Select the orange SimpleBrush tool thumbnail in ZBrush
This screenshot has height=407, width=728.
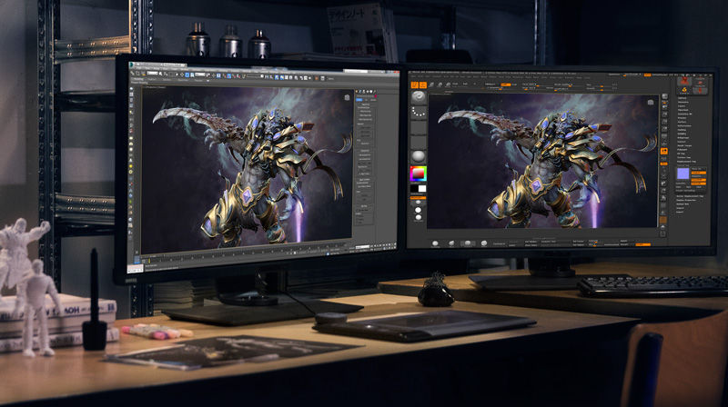(684, 90)
